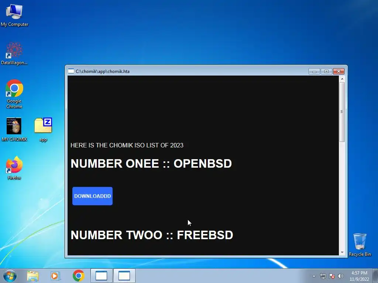Screen dimensions: 378x283
Task: Click the DOWNLOADDD button for OpenBSD
Action: [92, 196]
